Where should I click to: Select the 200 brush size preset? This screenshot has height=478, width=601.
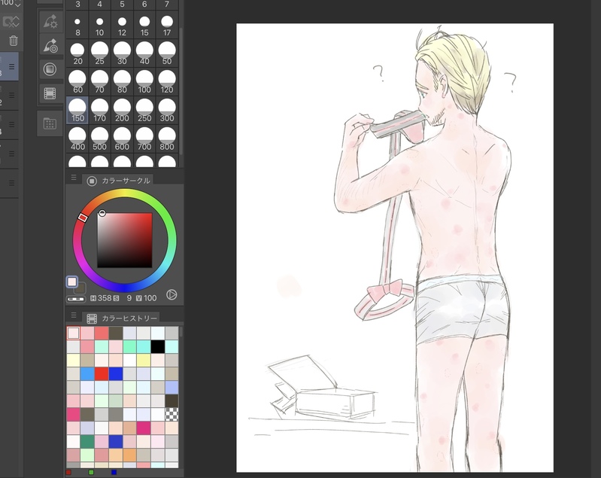point(122,111)
